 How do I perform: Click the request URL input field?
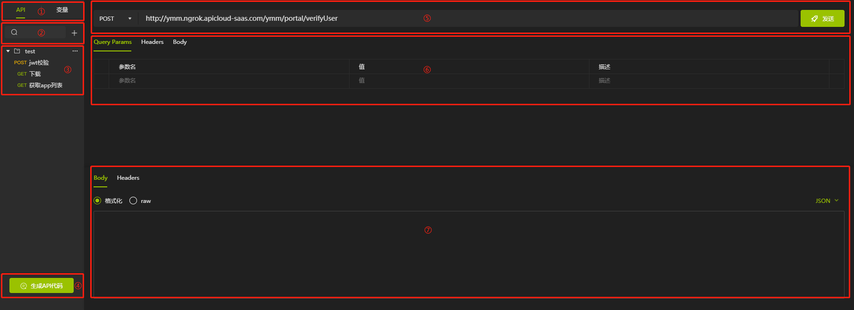[x=468, y=18]
